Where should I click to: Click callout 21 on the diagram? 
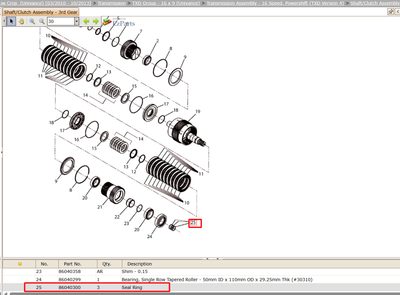pos(100,207)
